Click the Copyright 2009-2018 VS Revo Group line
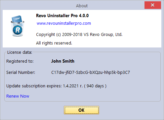The width and height of the screenshot is (164, 120). 79,35
